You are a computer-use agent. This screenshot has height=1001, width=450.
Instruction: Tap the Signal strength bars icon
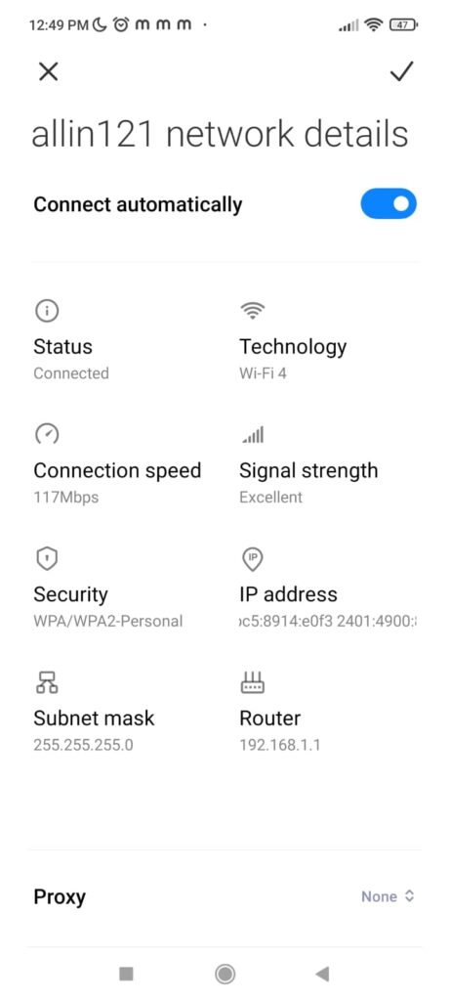[x=253, y=435]
